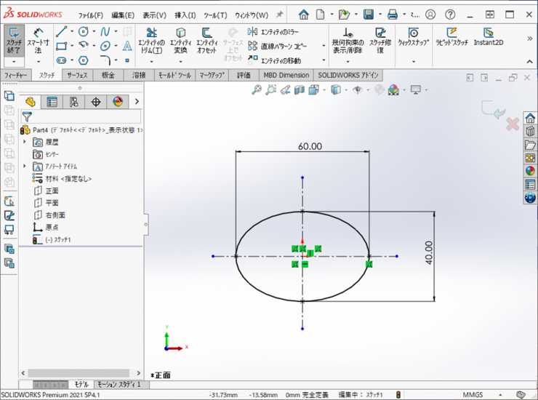Expand the アノテートアイテム annotations node
Screen dimensions: 538x400
(25, 167)
